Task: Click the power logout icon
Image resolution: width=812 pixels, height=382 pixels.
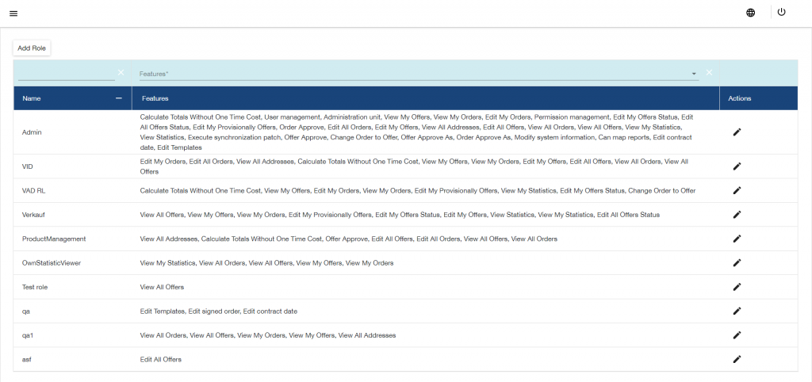Action: click(781, 12)
